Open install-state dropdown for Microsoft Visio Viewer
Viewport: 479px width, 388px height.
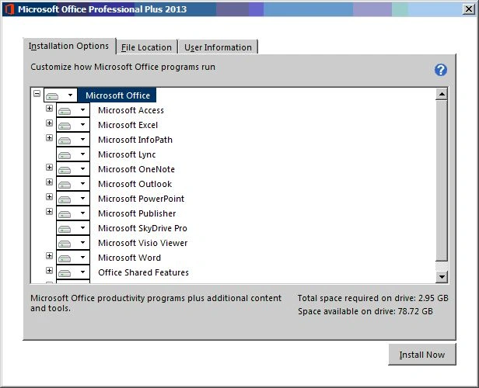coord(73,243)
